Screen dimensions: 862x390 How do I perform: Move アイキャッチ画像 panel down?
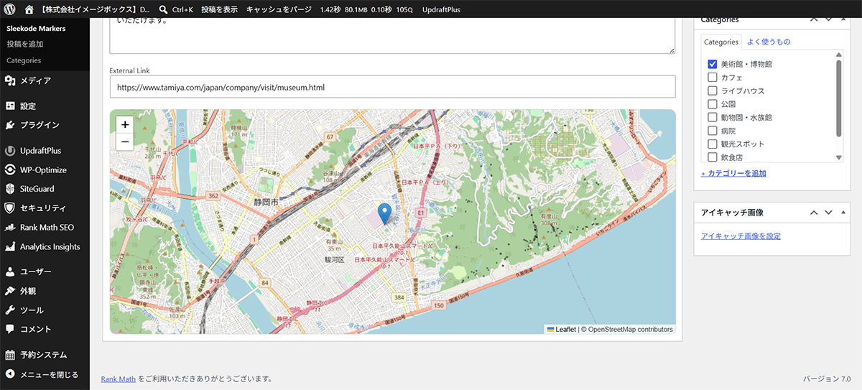pyautogui.click(x=828, y=213)
